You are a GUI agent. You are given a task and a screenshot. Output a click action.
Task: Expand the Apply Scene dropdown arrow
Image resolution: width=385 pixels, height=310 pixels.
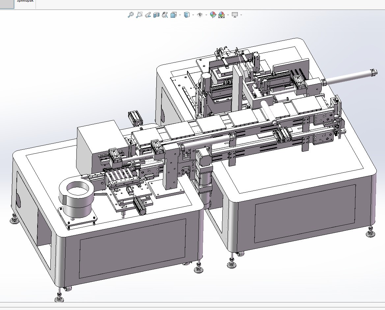click(x=228, y=15)
